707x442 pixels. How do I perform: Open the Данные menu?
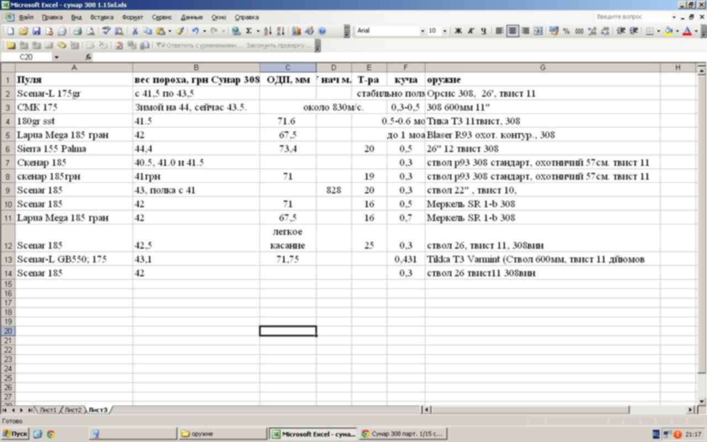click(x=192, y=17)
